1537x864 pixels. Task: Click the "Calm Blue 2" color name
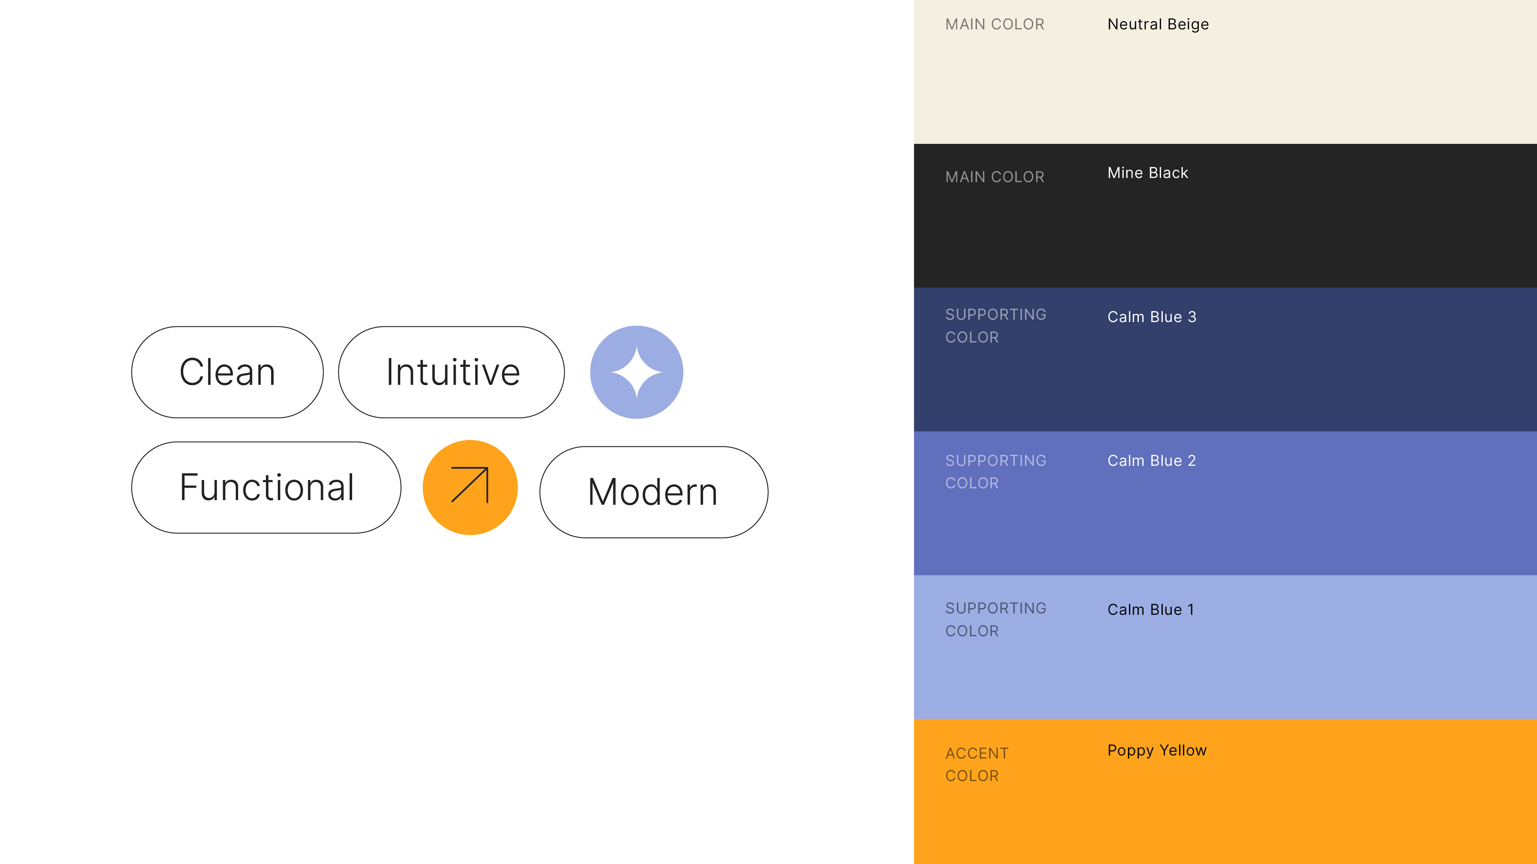(x=1152, y=460)
